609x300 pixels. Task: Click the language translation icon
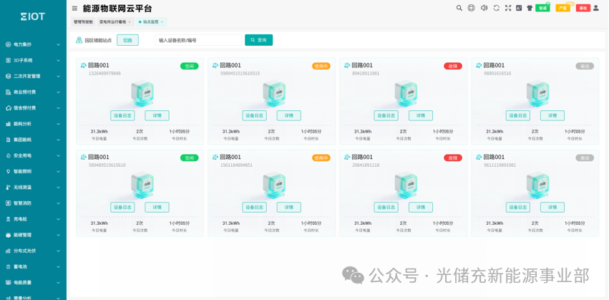[x=519, y=8]
